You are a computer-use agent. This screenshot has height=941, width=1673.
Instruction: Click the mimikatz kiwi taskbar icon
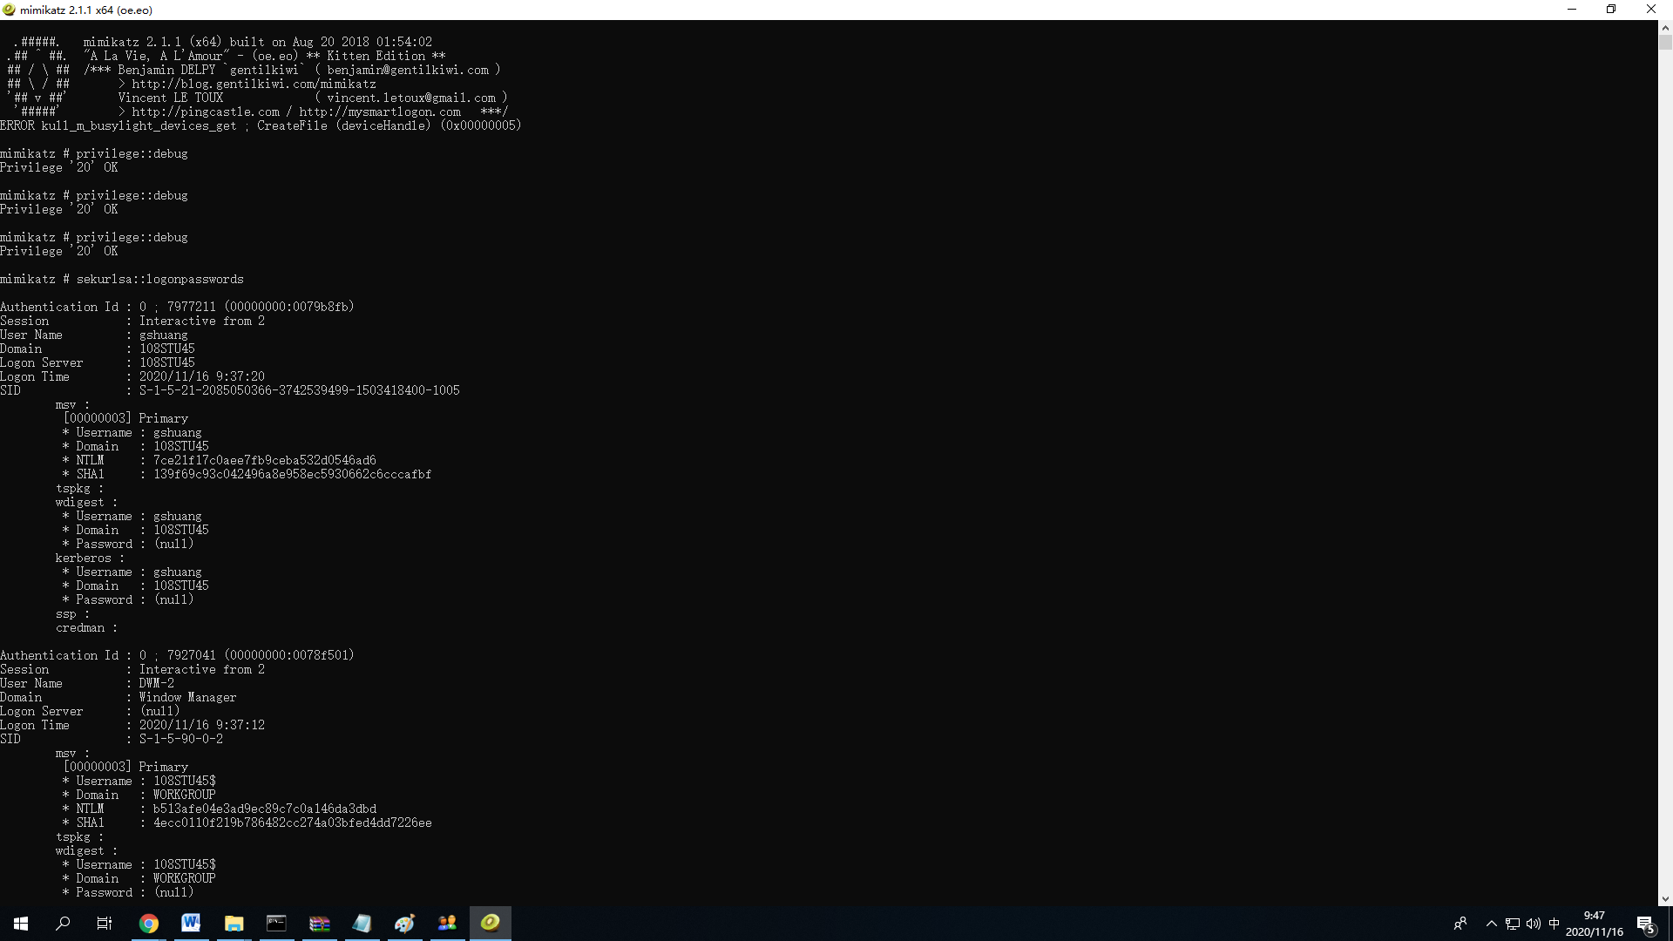pos(491,923)
